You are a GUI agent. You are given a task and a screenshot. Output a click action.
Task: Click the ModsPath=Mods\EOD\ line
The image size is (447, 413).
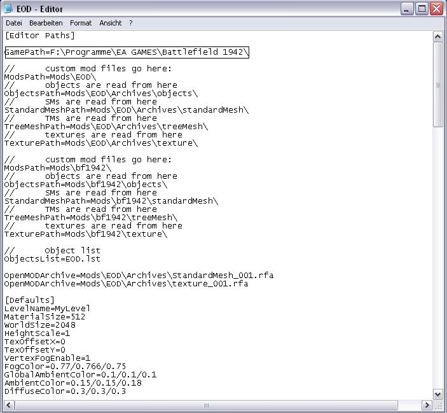point(50,77)
